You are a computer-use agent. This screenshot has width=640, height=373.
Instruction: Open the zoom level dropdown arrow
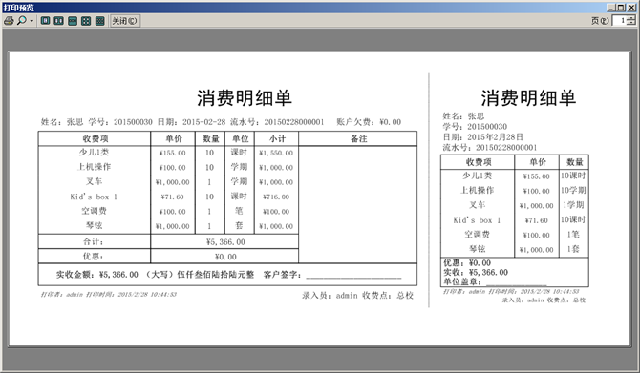[32, 21]
